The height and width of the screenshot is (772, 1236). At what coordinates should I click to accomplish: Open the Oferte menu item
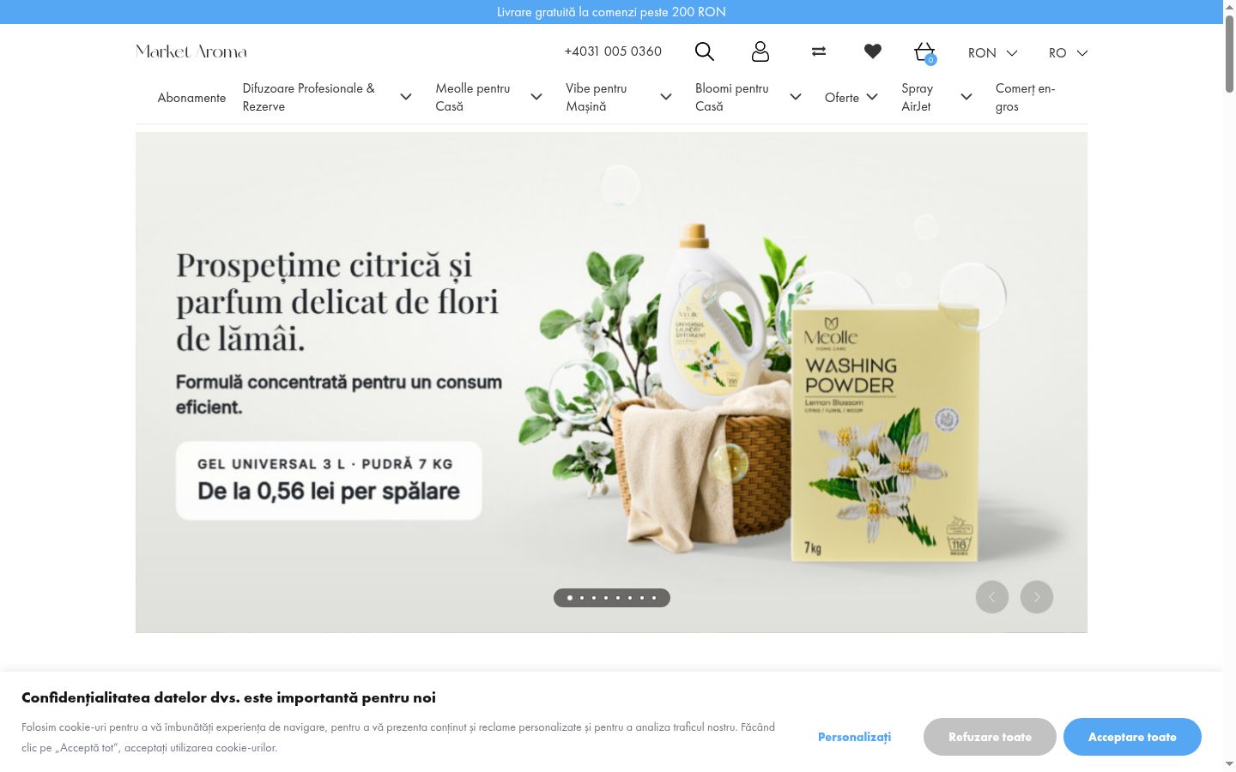pyautogui.click(x=842, y=98)
